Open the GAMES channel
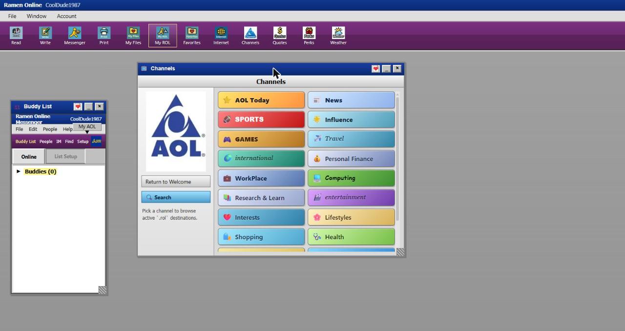625x331 pixels. click(x=261, y=139)
